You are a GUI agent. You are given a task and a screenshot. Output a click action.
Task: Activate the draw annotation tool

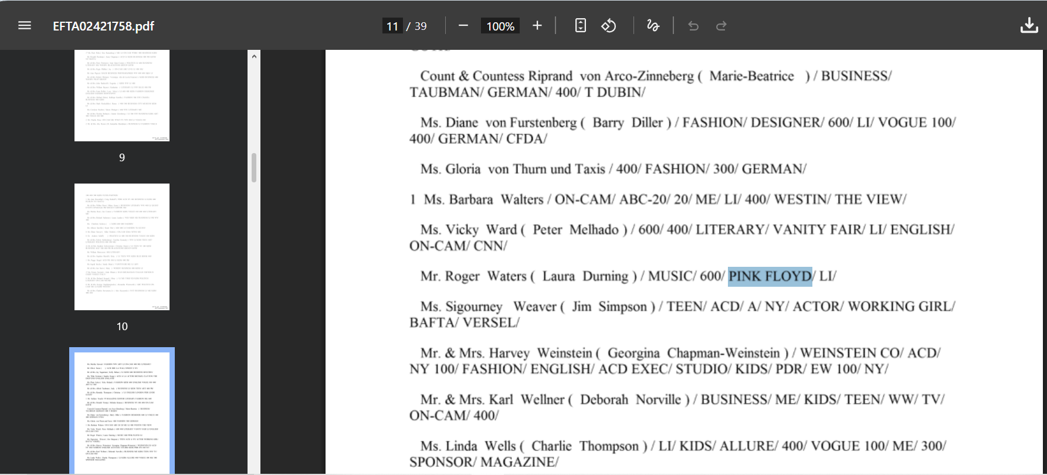(653, 26)
